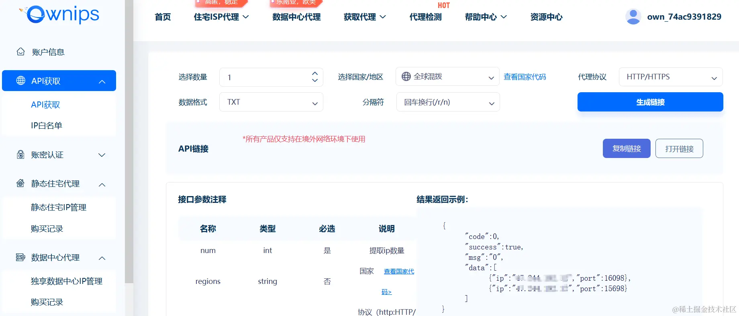This screenshot has height=316, width=739.
Task: Open the 数据格式 TXT dropdown
Action: [x=271, y=102]
